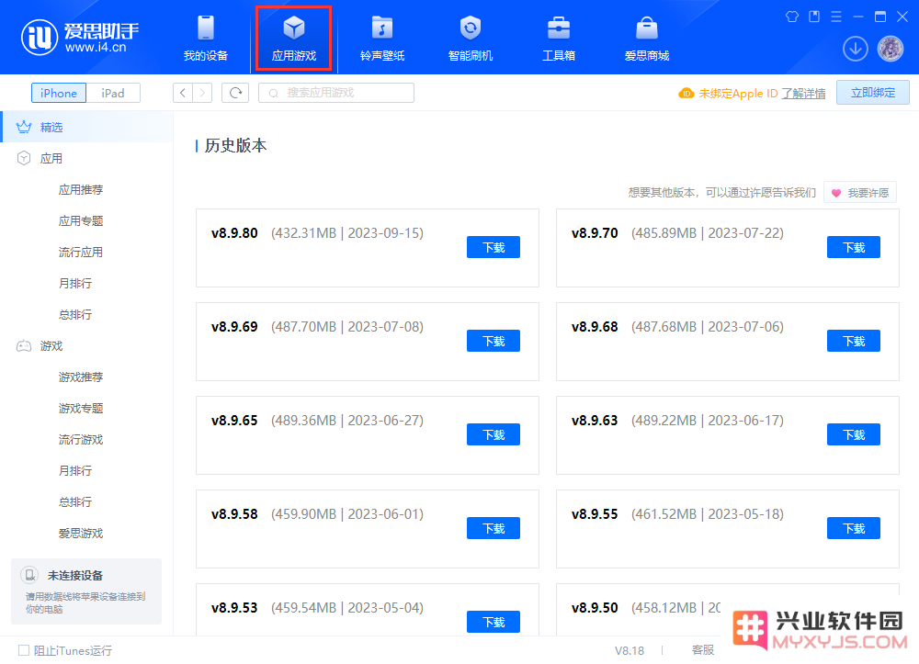Download version v8.9.68
The height and width of the screenshot is (664, 919).
[x=854, y=341]
